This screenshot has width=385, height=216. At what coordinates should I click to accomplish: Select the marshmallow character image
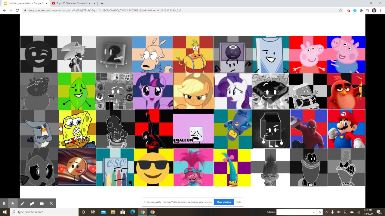193,129
